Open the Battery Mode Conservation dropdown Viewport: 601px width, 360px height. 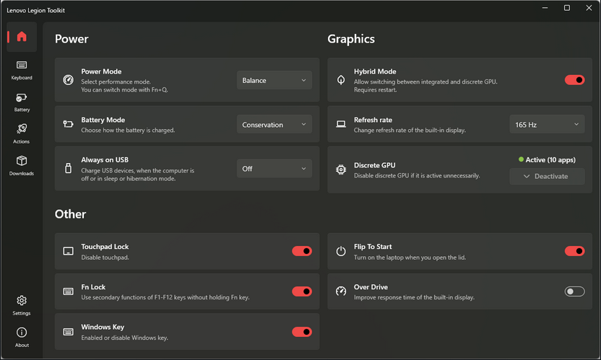pos(274,125)
